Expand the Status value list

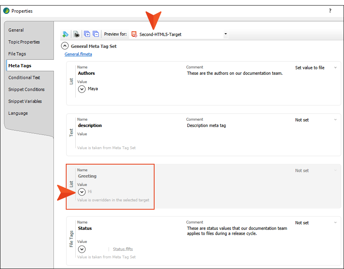coord(82,249)
